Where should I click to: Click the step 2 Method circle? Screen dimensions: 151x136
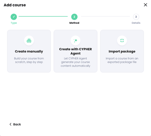tap(74, 17)
